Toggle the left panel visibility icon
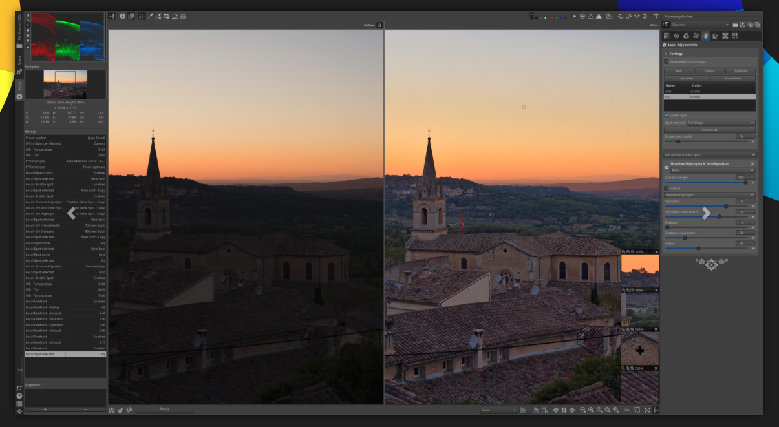779x427 pixels. 112,16
